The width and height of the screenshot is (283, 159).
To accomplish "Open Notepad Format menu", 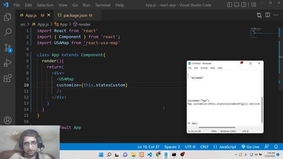I will tap(204, 68).
